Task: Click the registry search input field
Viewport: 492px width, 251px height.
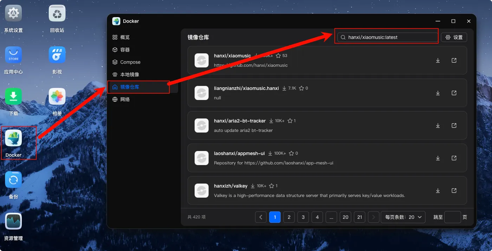Action: click(x=388, y=37)
